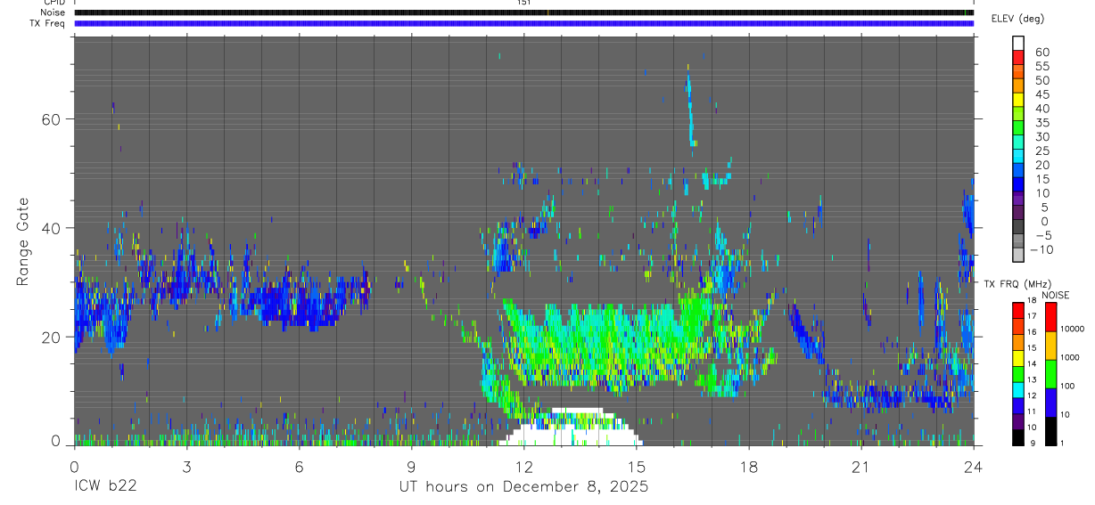Select the black 9–10 MHz TX FRQ segment
Viewport: 1095px width, 505px height.
[1018, 437]
